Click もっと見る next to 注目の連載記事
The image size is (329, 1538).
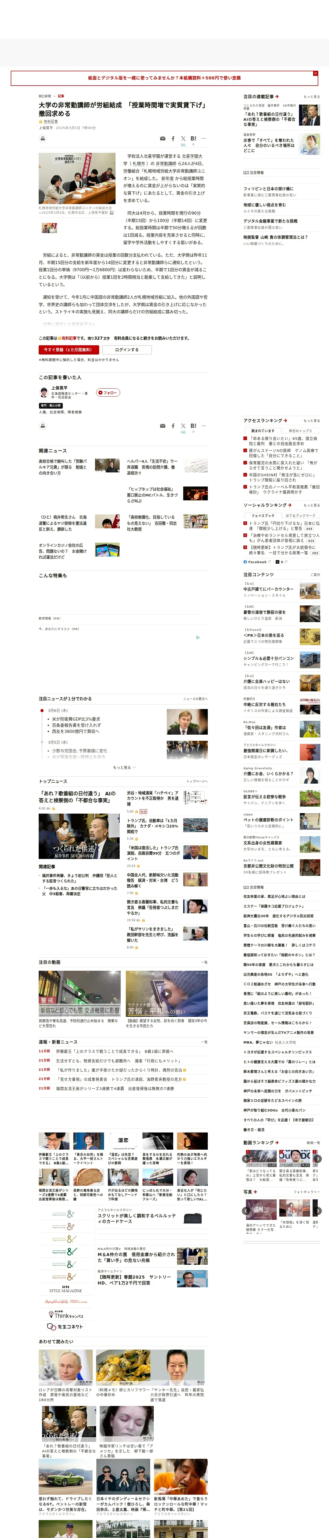pos(311,97)
